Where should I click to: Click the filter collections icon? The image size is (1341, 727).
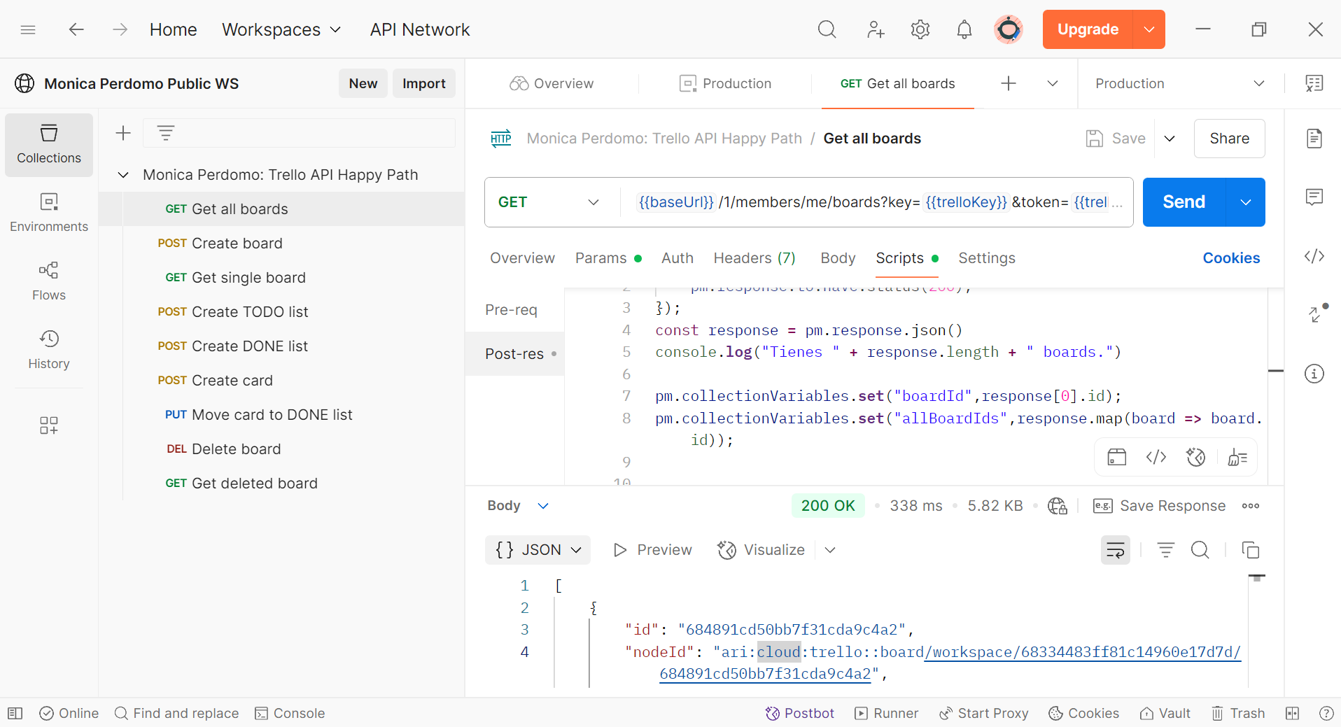[x=166, y=133]
